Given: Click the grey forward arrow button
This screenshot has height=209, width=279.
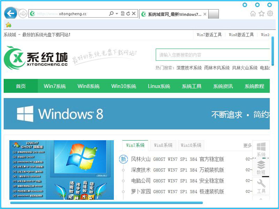Looking at the screenshot, I should (23, 13).
